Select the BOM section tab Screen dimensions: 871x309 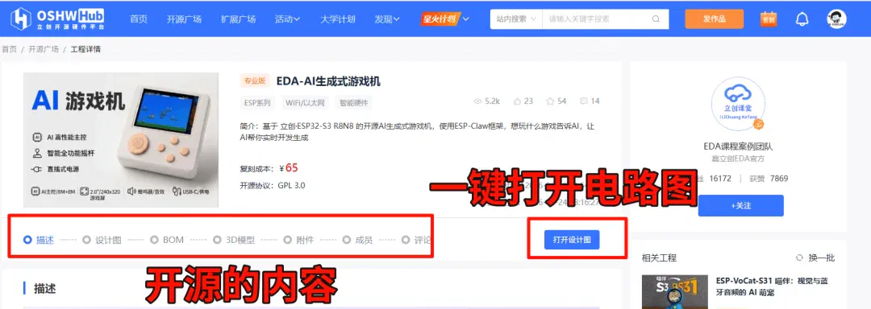(x=167, y=240)
